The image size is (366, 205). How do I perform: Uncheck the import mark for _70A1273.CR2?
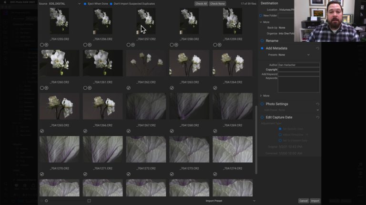coord(172,174)
